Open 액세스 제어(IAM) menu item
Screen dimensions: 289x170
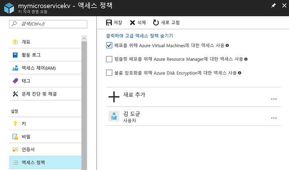coord(45,68)
